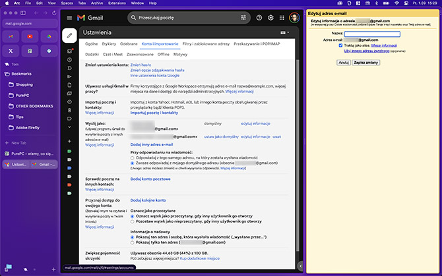Select 'Pokazuj ten adres i osobę' radio button
Viewport: 442px width, 276px height.
point(132,237)
